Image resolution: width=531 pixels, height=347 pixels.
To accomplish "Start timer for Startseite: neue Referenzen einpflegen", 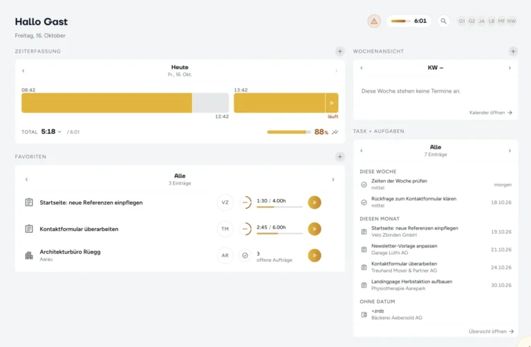I will (315, 203).
